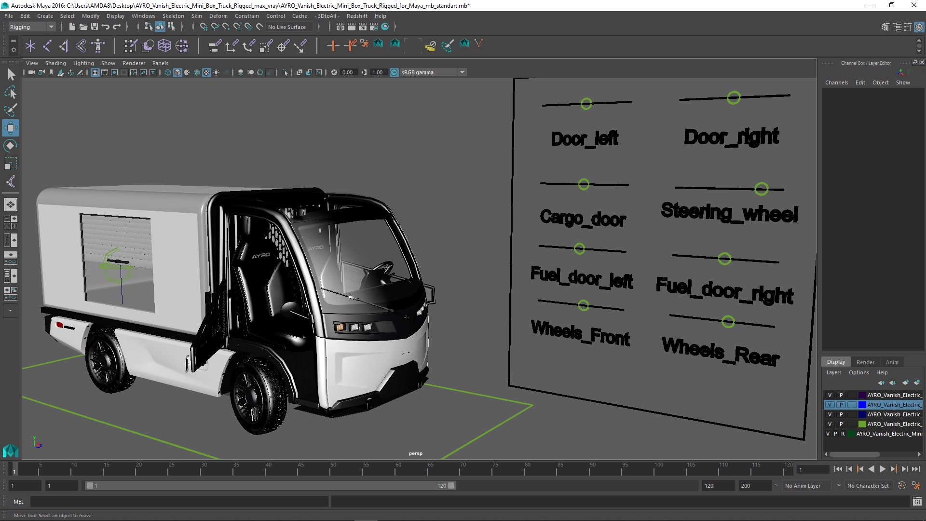926x521 pixels.
Task: Go to start of playback range
Action: tap(838, 469)
